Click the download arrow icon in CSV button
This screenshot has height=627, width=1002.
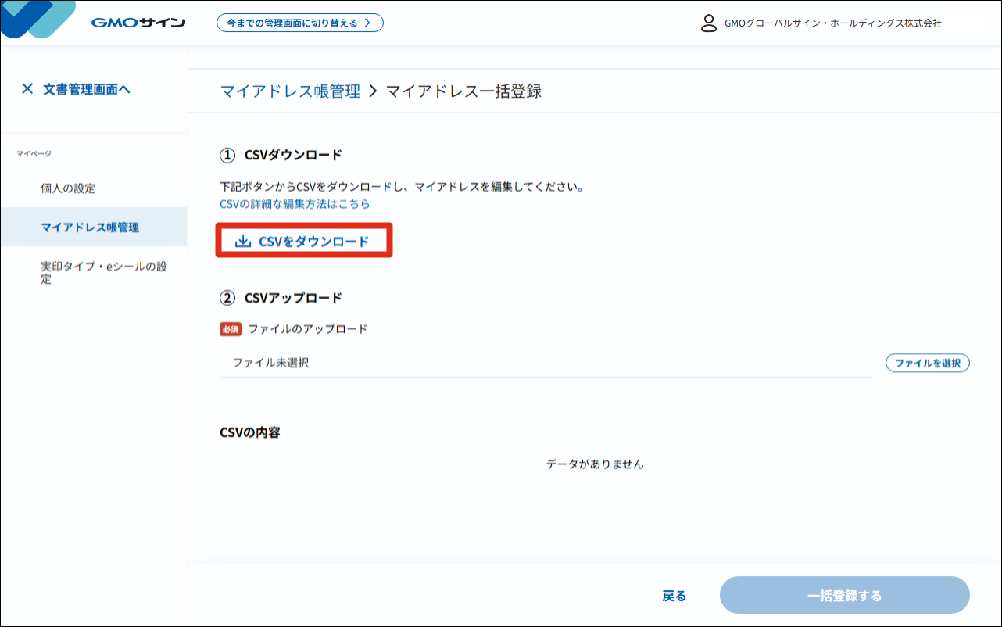243,242
